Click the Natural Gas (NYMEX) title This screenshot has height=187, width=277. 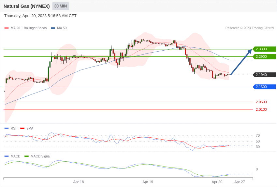27,6
